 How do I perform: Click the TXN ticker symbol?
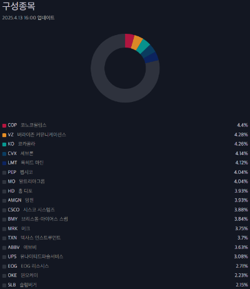pyautogui.click(x=12, y=238)
